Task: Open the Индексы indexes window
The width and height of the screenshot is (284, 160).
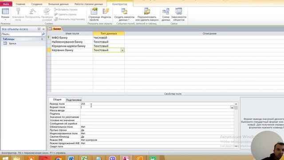Action: pos(106,13)
